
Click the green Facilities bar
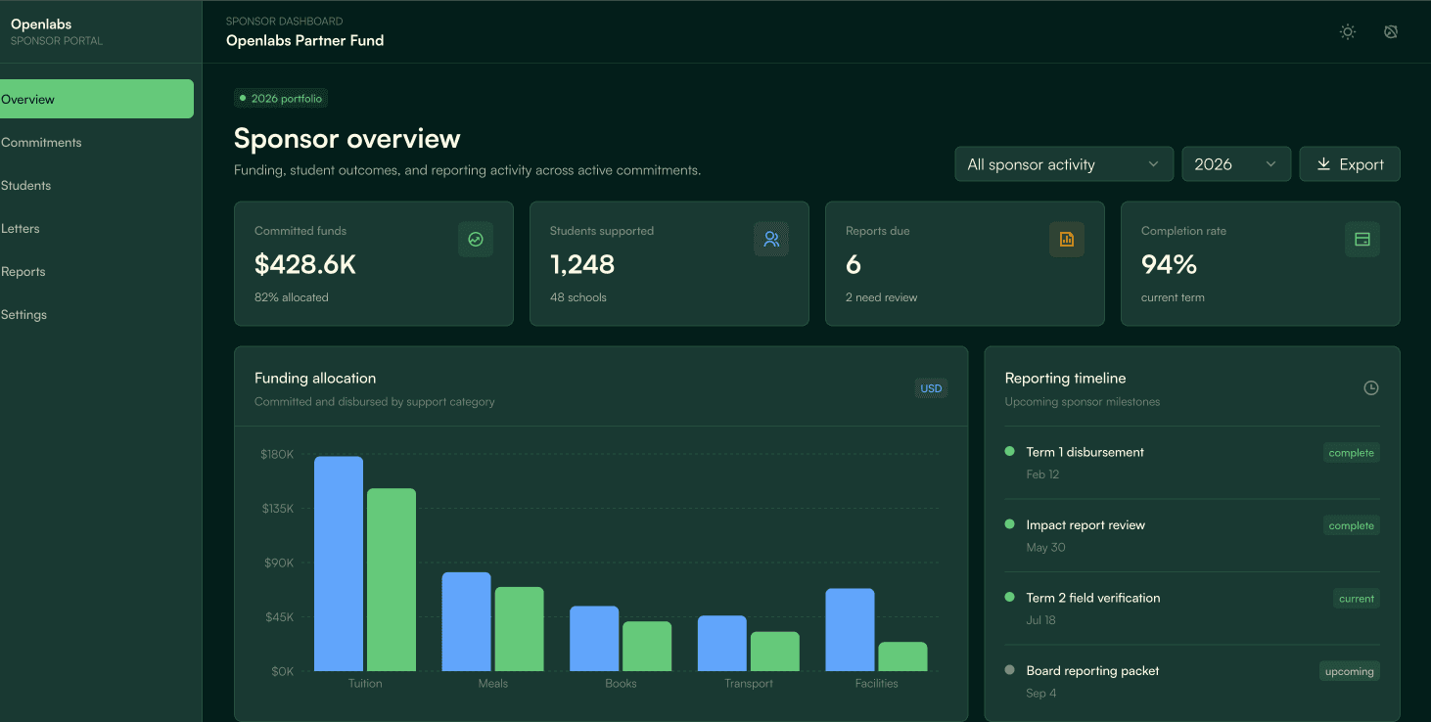tap(902, 656)
